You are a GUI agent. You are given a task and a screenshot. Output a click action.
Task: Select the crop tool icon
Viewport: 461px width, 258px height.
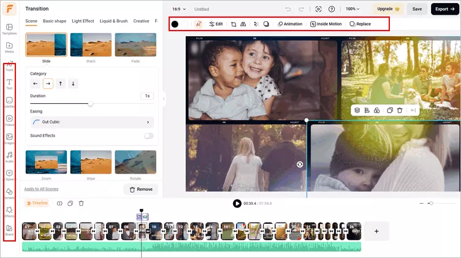click(x=234, y=24)
